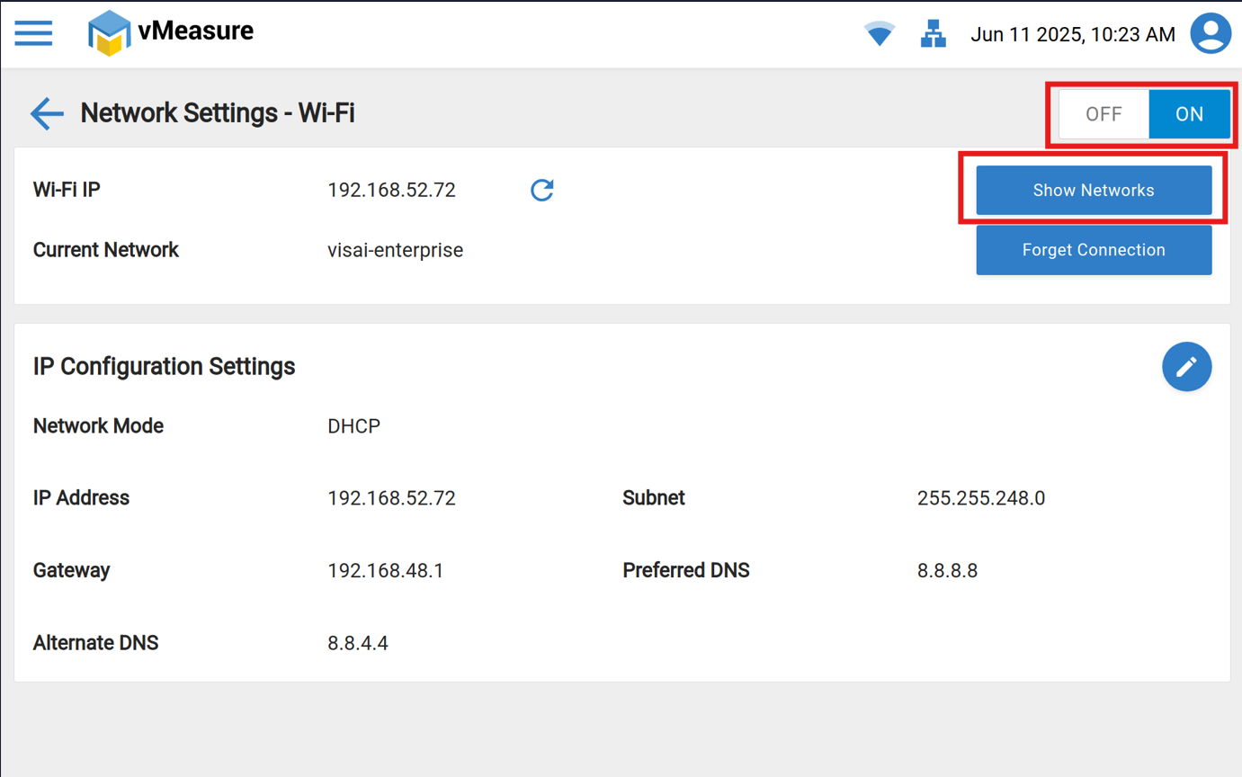This screenshot has width=1242, height=777.
Task: Click the Alternate DNS value 8.8.4.4
Action: [358, 644]
